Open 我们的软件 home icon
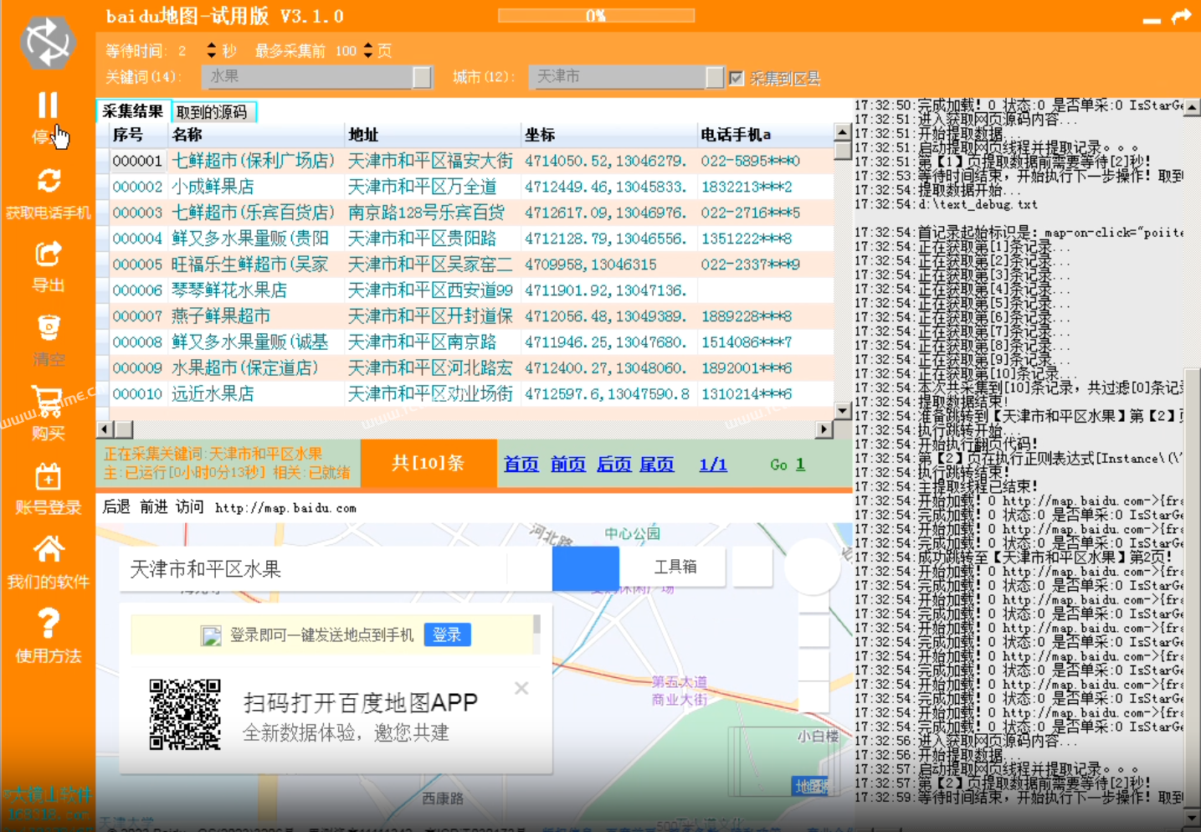Image resolution: width=1201 pixels, height=832 pixels. coord(49,549)
